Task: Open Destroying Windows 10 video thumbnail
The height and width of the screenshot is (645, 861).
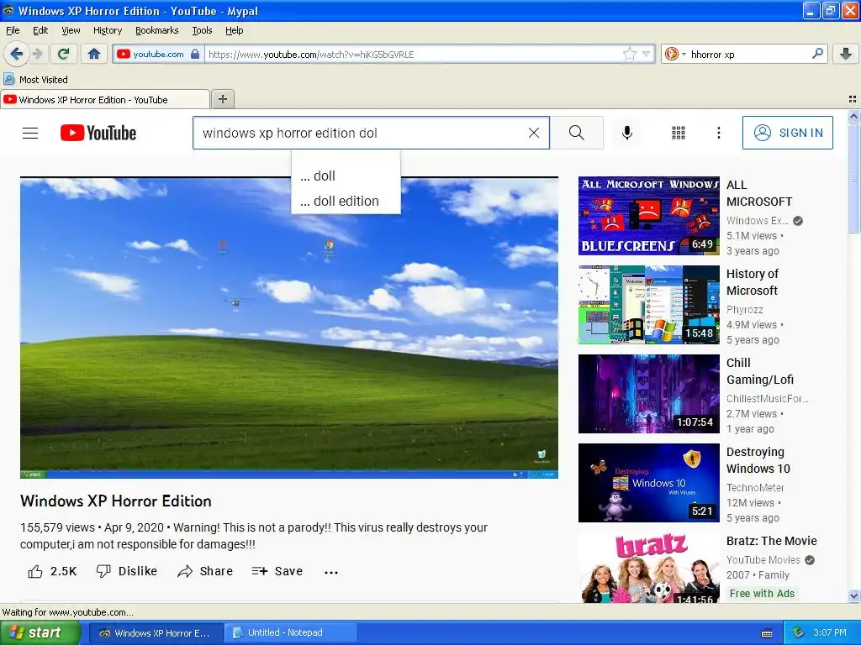Action: [x=648, y=483]
